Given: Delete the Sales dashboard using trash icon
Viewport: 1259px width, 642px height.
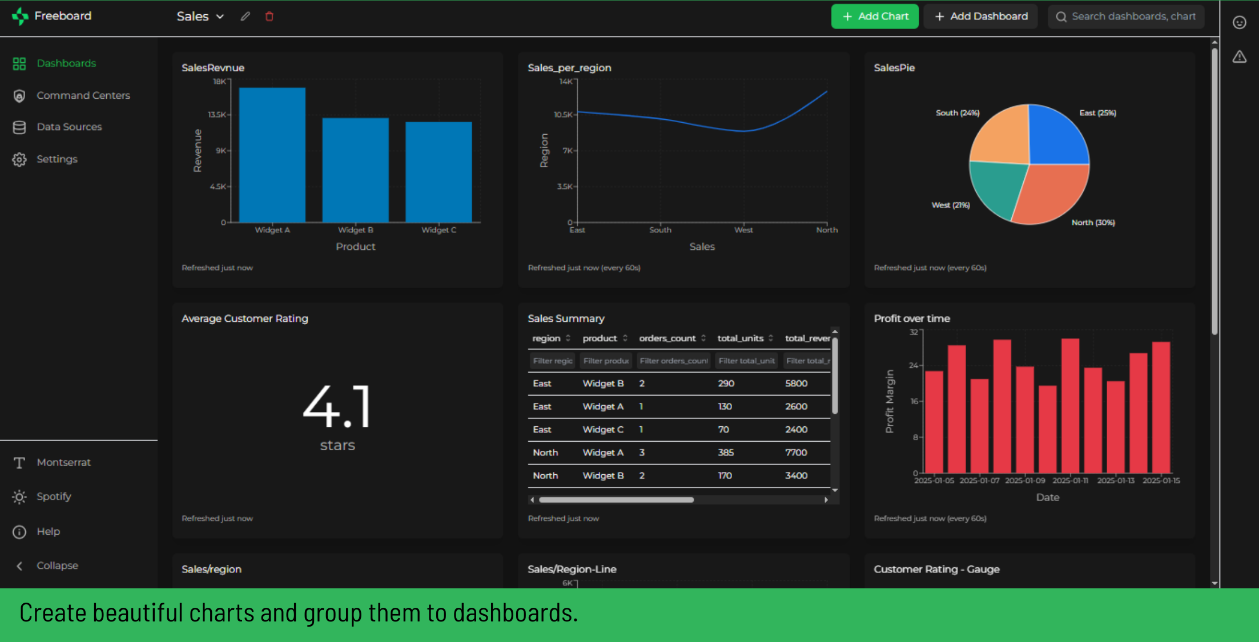Looking at the screenshot, I should coord(269,16).
